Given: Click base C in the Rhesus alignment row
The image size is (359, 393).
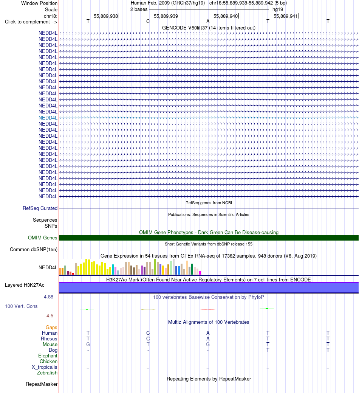Looking at the screenshot, I should pyautogui.click(x=148, y=339).
